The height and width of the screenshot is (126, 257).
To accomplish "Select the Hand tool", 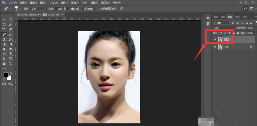I will click(4, 64).
